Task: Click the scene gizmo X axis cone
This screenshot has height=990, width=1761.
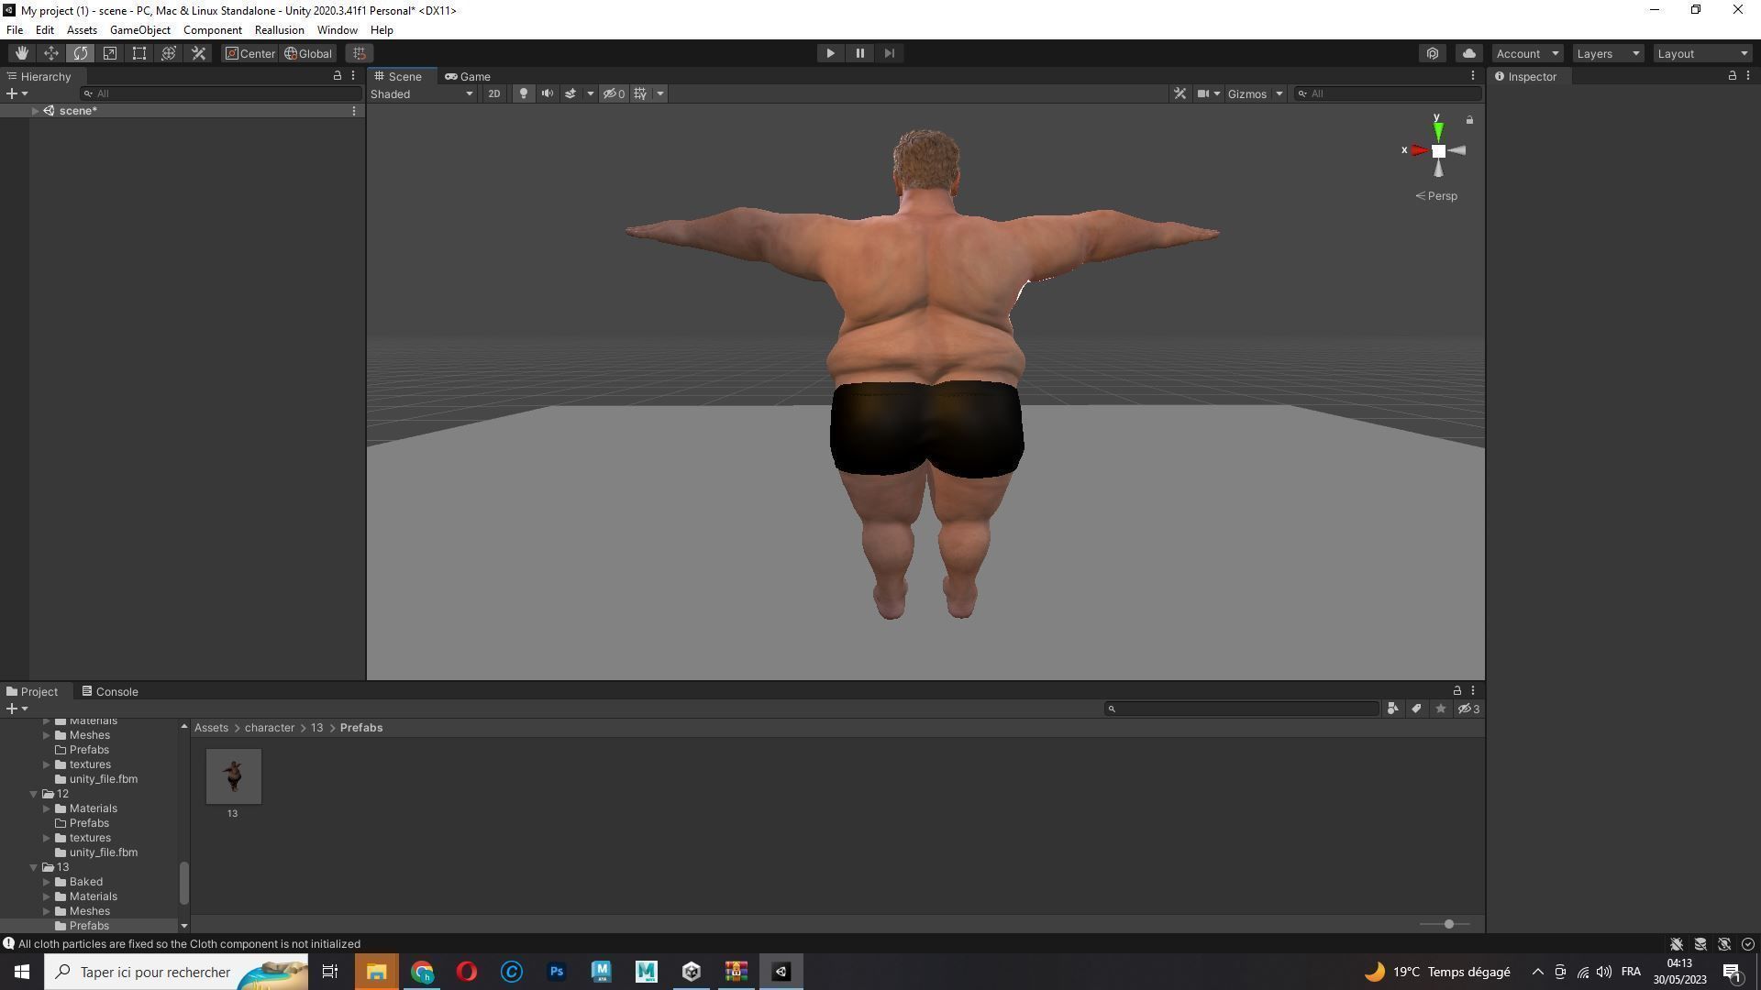Action: coord(1418,150)
